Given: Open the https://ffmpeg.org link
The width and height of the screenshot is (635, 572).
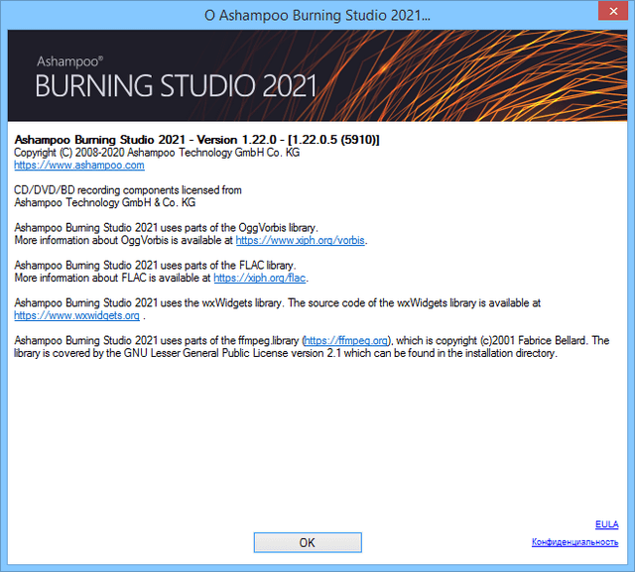Looking at the screenshot, I should pos(346,341).
